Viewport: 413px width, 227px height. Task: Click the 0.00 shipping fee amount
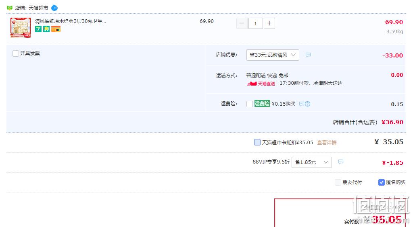click(x=397, y=75)
